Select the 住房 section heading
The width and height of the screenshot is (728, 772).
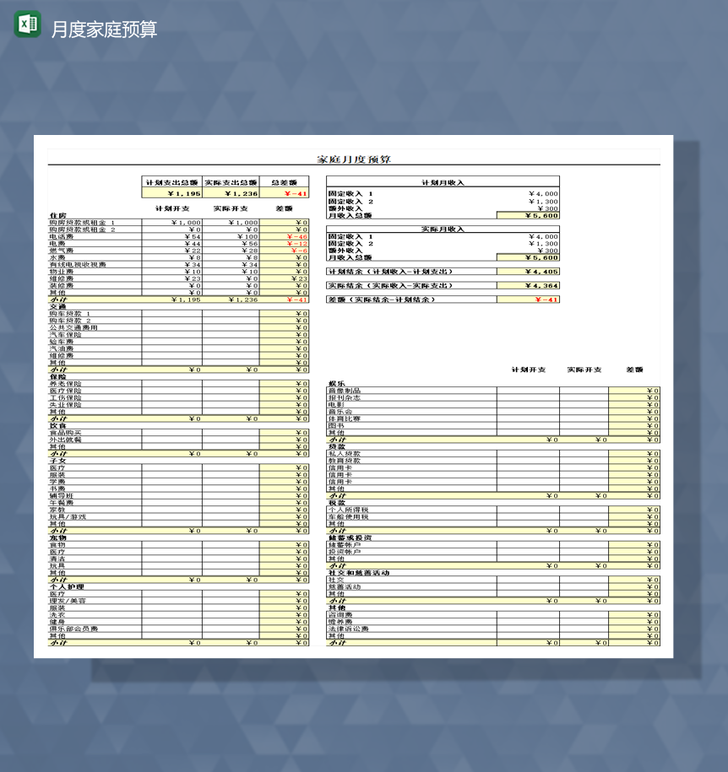[57, 214]
